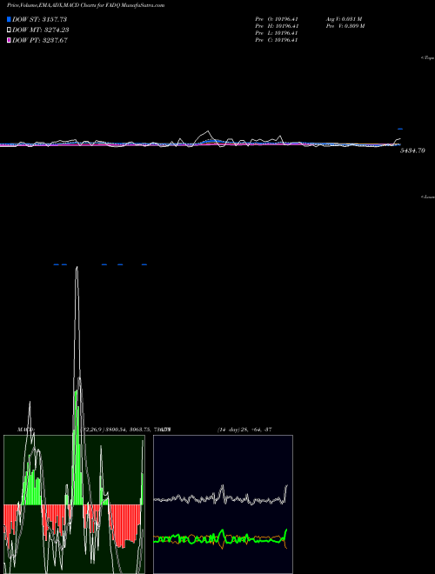Click the 5434.70 price label
Viewport: 435px width, 574px height.
pyautogui.click(x=412, y=150)
